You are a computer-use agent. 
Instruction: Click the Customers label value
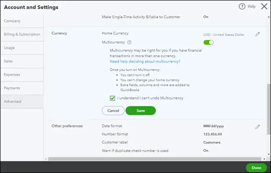(212, 142)
